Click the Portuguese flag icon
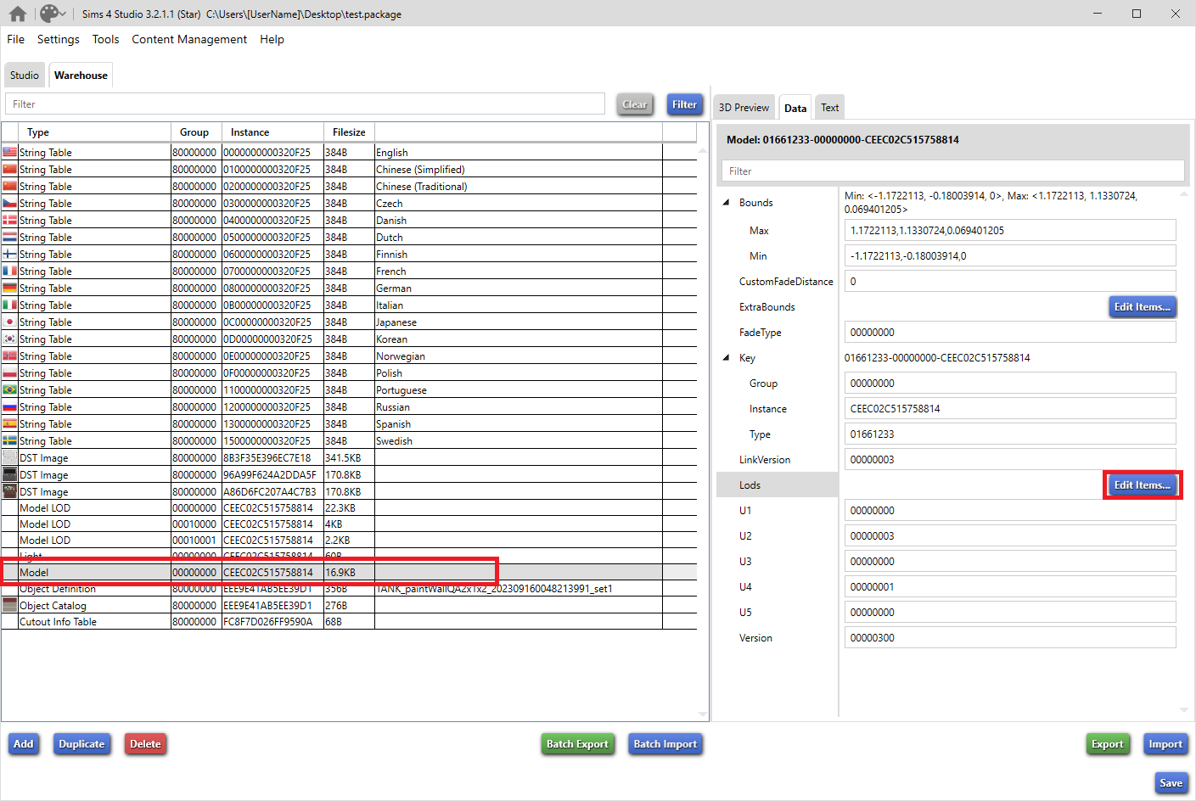Screen dimensions: 1196x801 [9, 390]
